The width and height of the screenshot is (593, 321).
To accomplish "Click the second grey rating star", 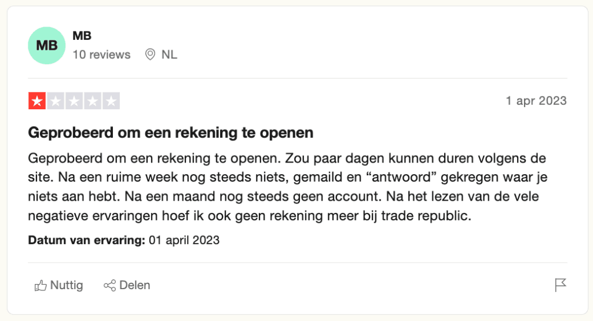I will [x=56, y=101].
